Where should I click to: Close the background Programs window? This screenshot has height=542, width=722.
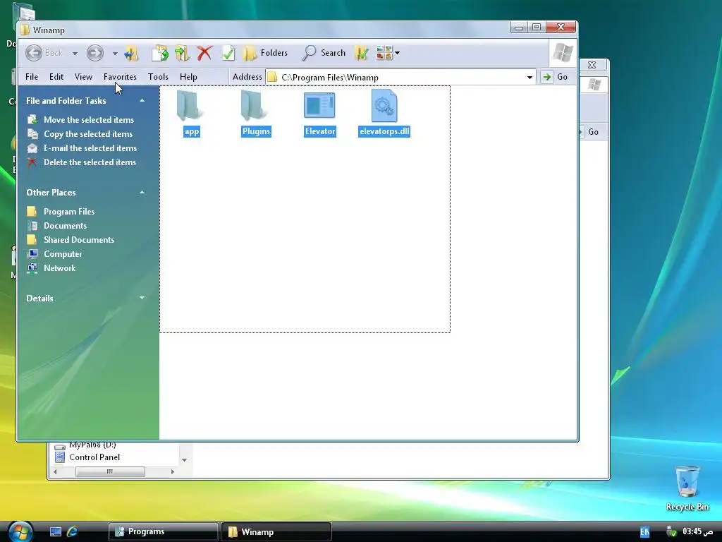tap(592, 65)
